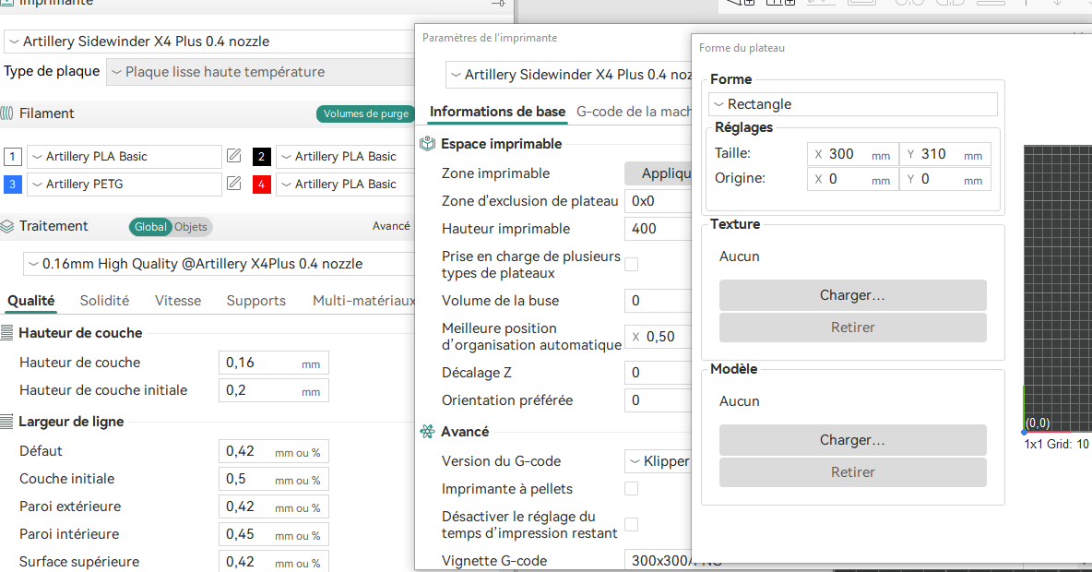
Task: Click the Paroi extérieure width field
Action: tap(274, 506)
